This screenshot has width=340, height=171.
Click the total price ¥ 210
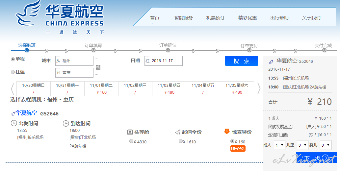coord(320,102)
